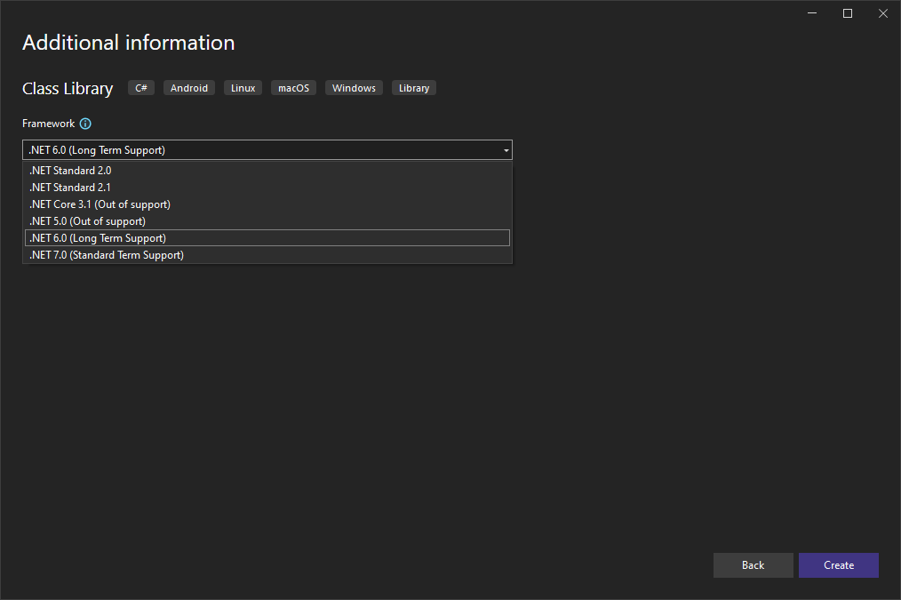Click the Windows platform tag

coord(354,88)
